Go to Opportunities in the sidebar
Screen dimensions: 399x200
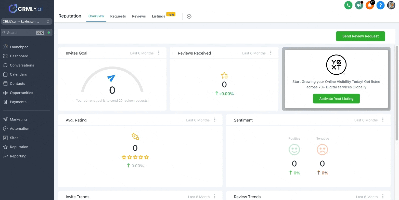pos(21,93)
